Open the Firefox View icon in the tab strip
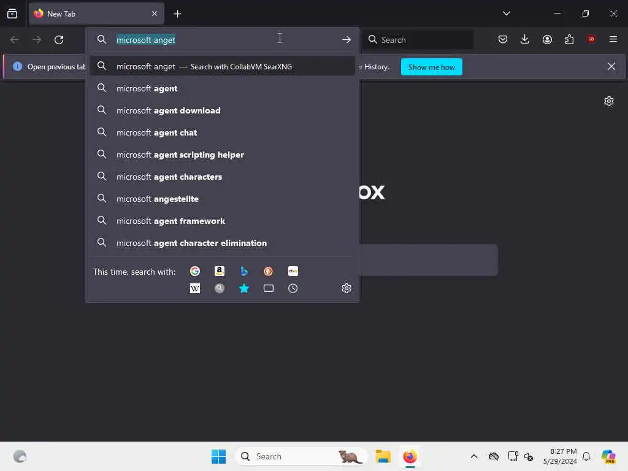Viewport: 628px width, 471px height. coord(12,13)
